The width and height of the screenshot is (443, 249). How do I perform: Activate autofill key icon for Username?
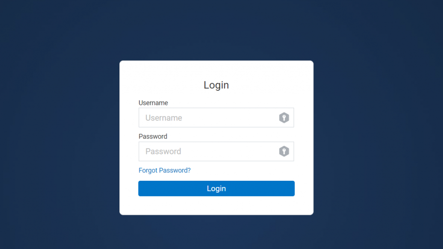284,118
